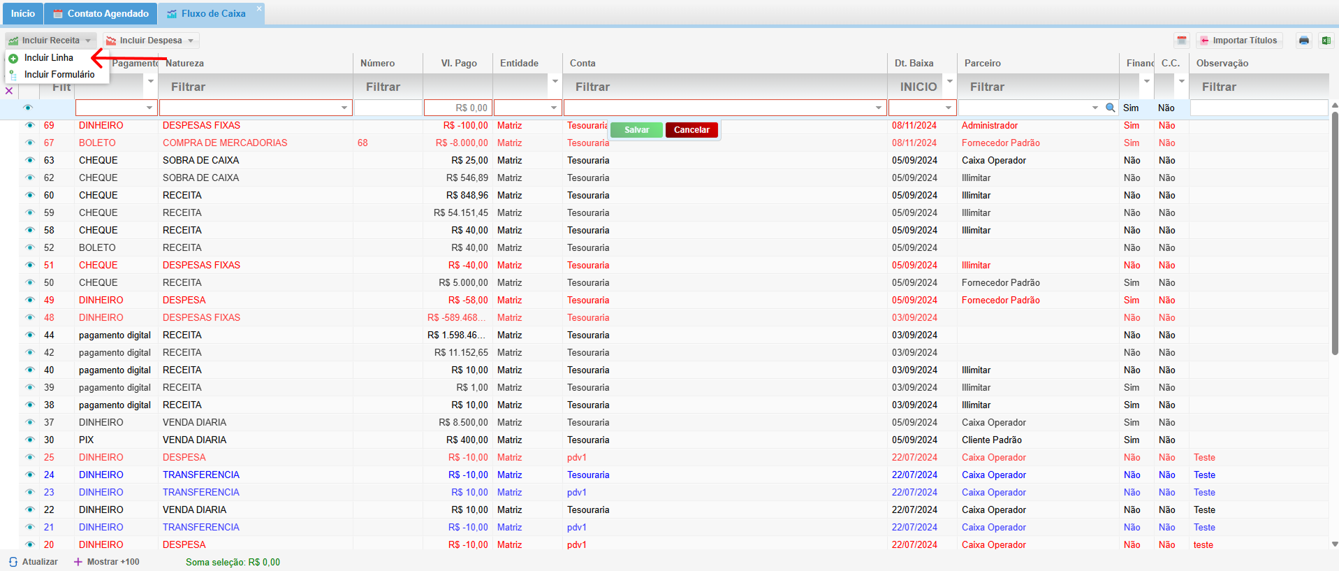Click the Conta Filtrar filter field
This screenshot has height=571, width=1339.
(725, 87)
